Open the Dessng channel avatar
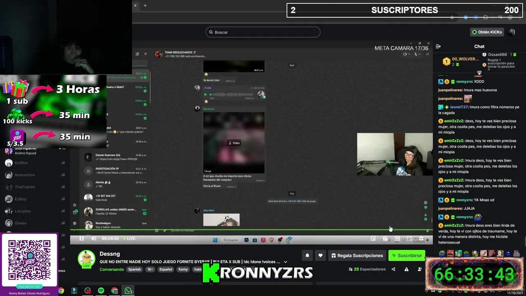Viewport: 526px width, 296px height. (87, 259)
